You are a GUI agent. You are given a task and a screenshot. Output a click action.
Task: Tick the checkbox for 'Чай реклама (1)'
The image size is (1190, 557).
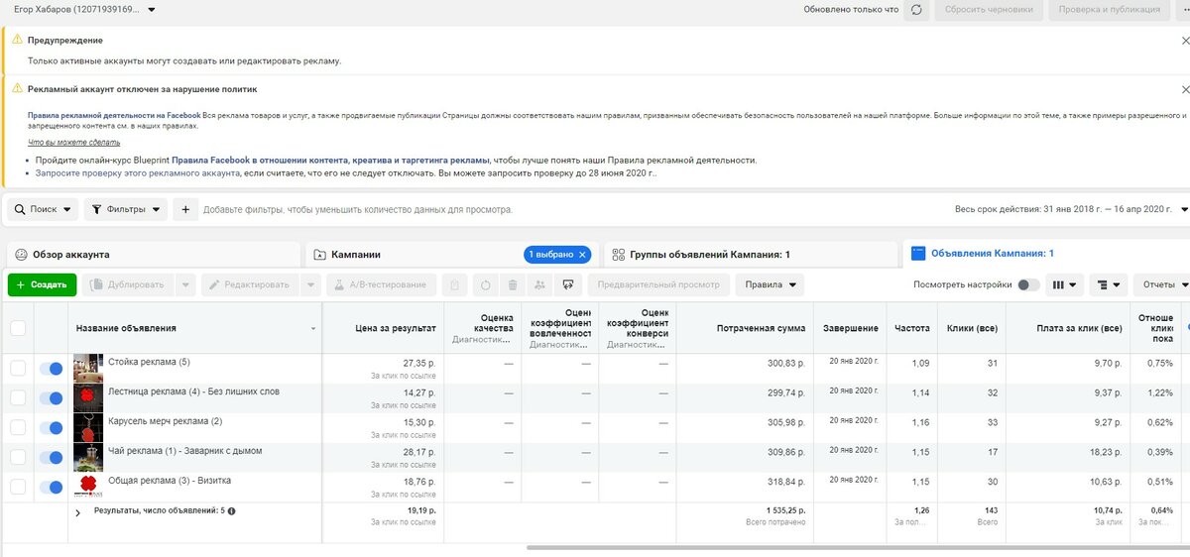click(18, 458)
